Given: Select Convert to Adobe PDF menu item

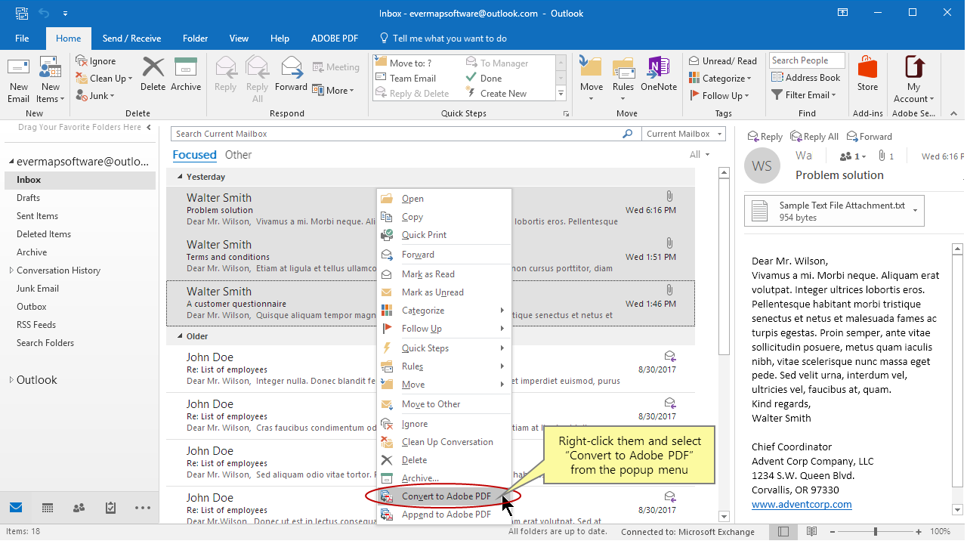Looking at the screenshot, I should pyautogui.click(x=444, y=496).
